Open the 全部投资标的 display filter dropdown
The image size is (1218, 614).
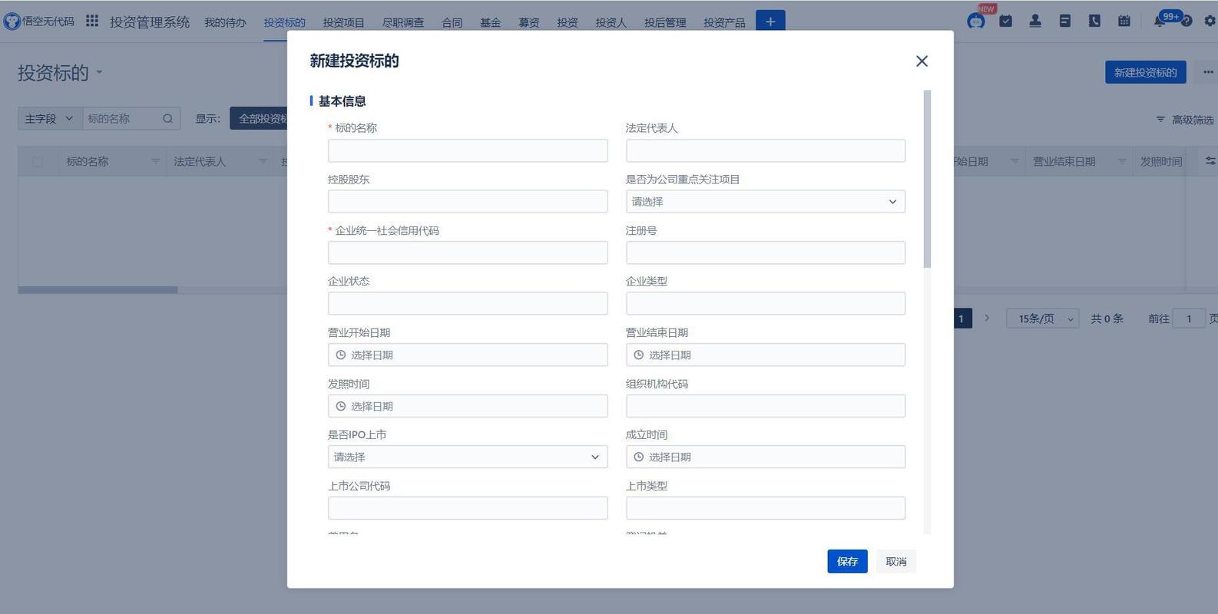(259, 118)
